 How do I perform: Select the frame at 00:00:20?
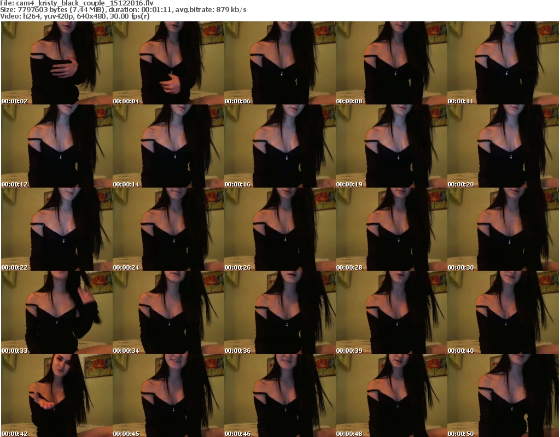pos(503,146)
